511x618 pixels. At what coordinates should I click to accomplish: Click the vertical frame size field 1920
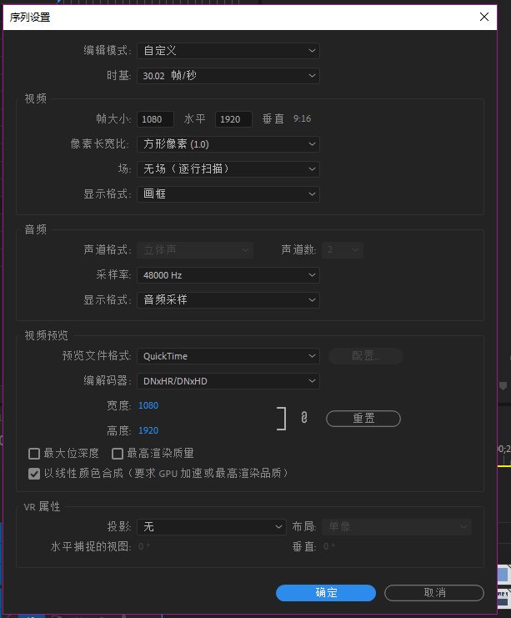tap(233, 119)
